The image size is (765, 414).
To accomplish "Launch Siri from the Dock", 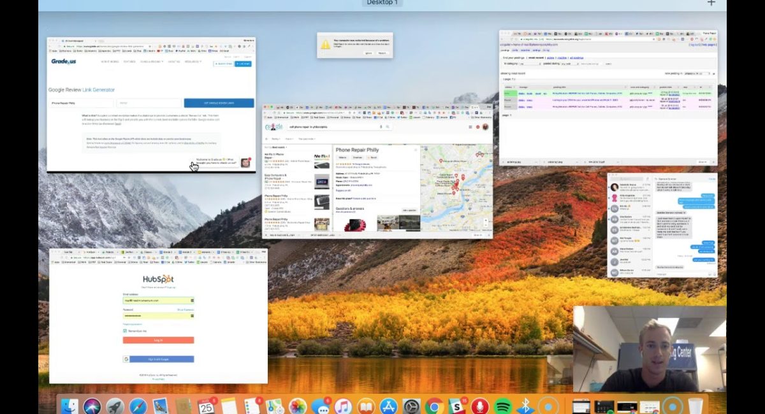I will pyautogui.click(x=92, y=406).
